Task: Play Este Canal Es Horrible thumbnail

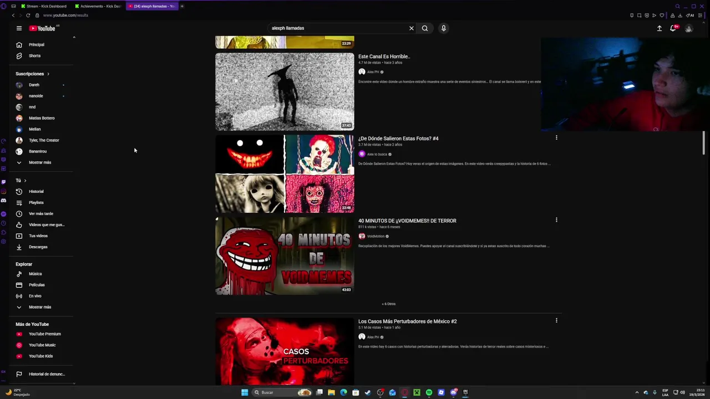Action: [285, 92]
